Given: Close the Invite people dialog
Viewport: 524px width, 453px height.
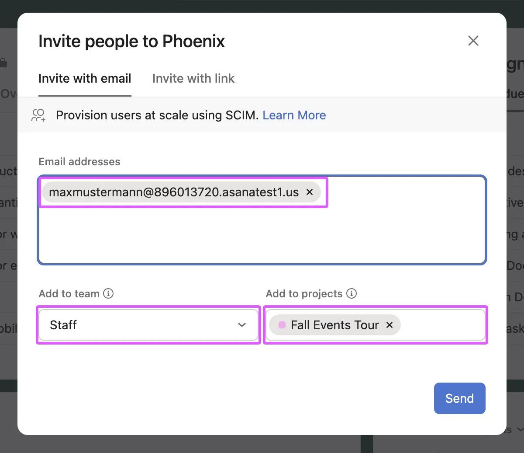Looking at the screenshot, I should 473,41.
